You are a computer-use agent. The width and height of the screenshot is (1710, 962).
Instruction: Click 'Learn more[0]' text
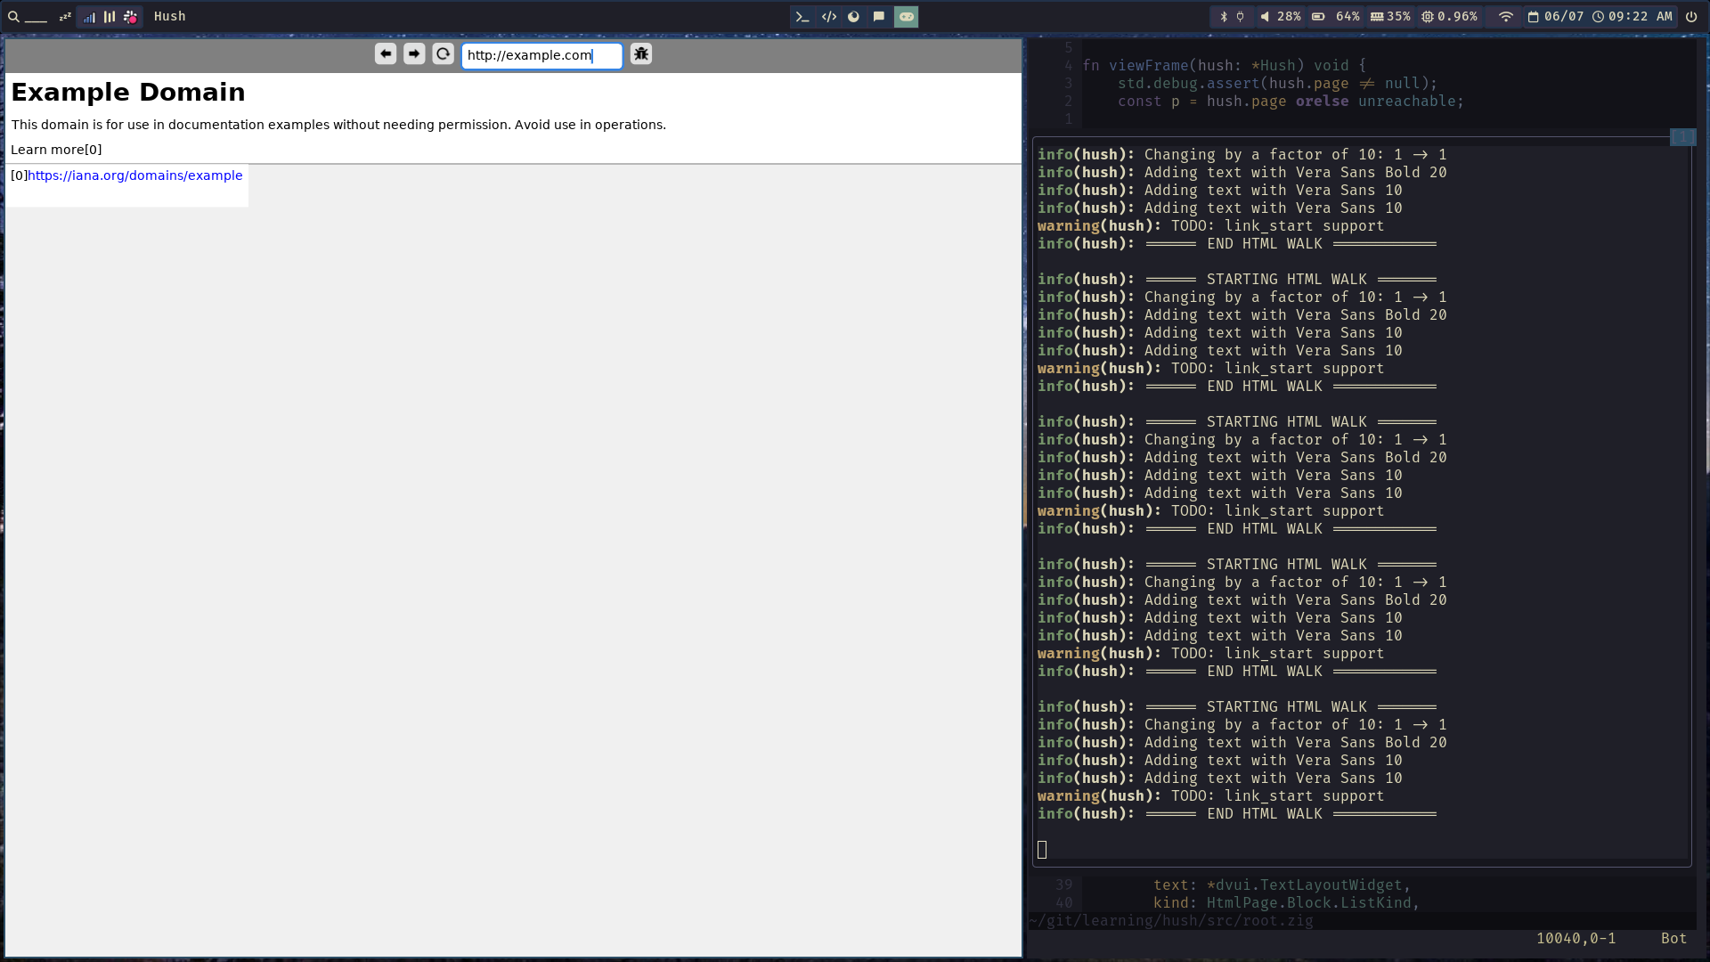56,150
